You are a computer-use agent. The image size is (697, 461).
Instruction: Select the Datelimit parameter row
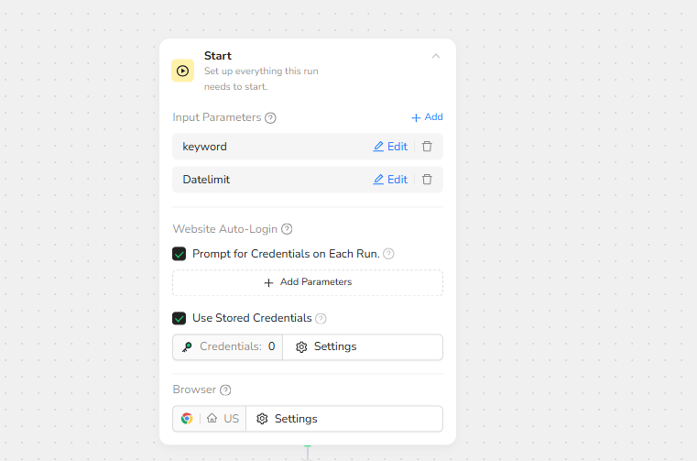(x=266, y=180)
